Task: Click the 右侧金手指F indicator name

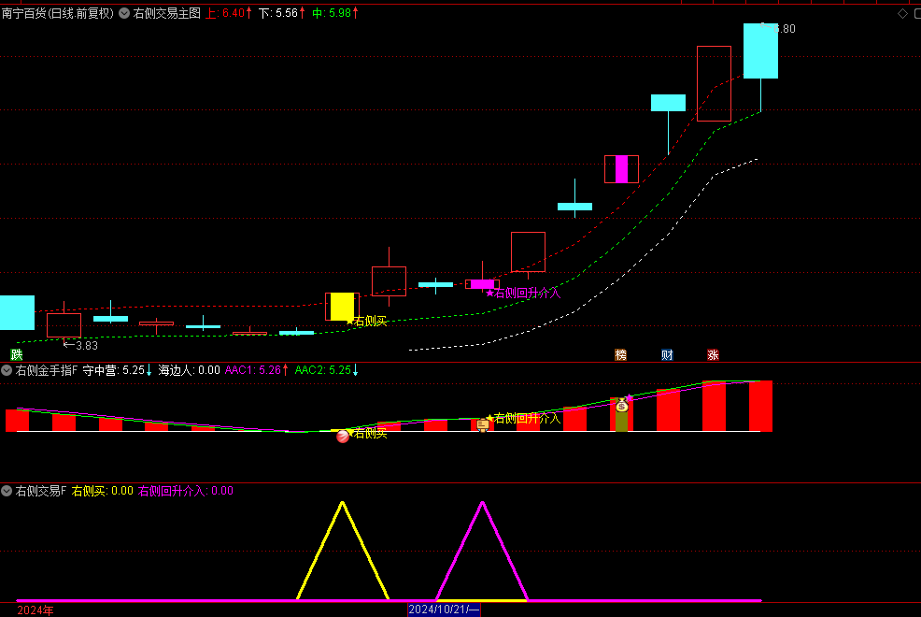Action: (47, 370)
